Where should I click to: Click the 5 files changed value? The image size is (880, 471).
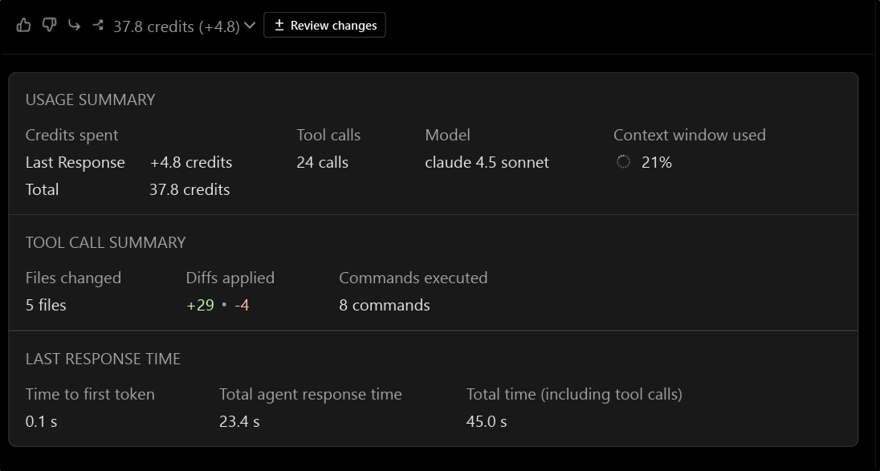point(46,305)
